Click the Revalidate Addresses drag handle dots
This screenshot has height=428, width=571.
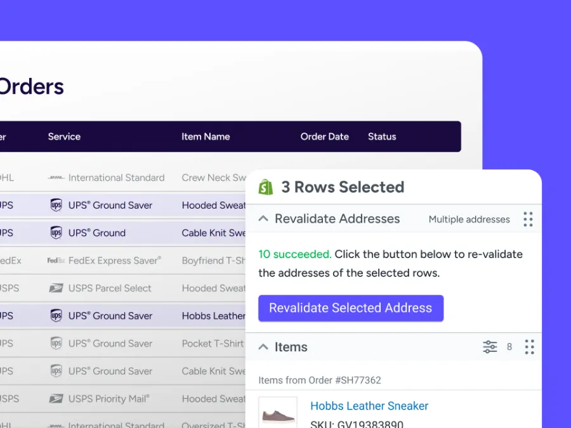point(528,219)
